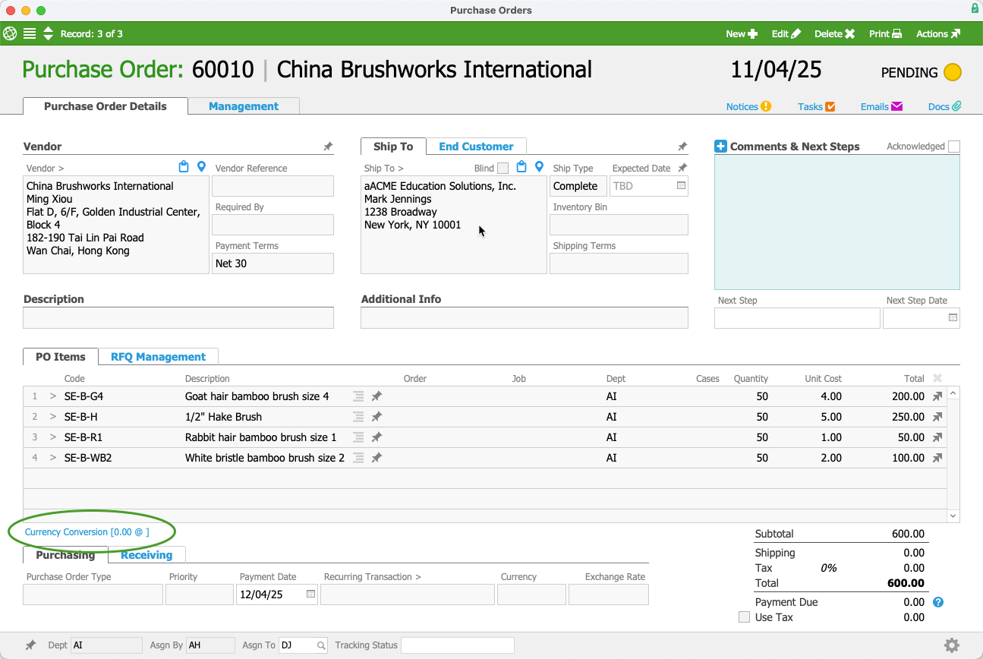Switch to the Receiving tab
Screen dimensions: 983x659
pyautogui.click(x=147, y=555)
